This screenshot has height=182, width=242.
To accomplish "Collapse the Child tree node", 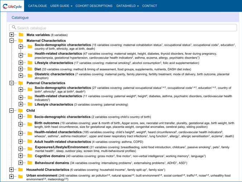I will pos(11,111).
